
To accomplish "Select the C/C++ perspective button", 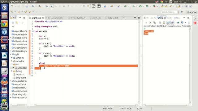I will pos(192,12).
